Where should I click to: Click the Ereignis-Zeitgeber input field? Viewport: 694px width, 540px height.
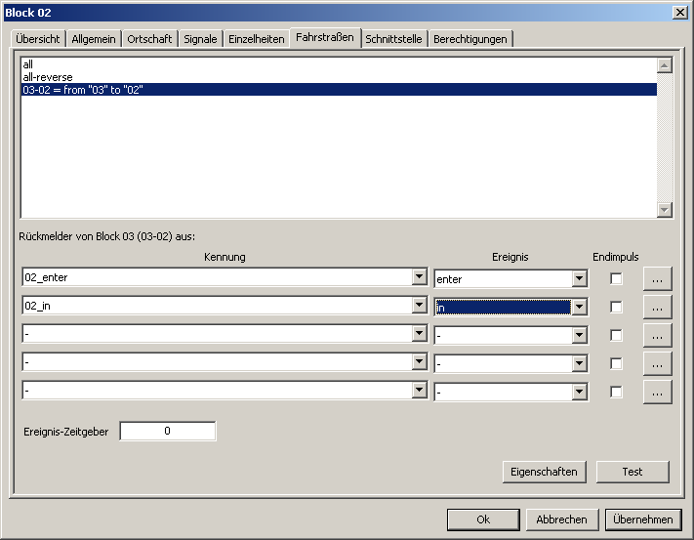168,431
